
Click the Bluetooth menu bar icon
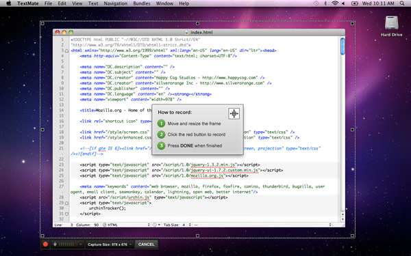[x=325, y=3]
